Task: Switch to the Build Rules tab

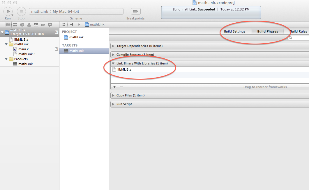Action: (x=298, y=31)
